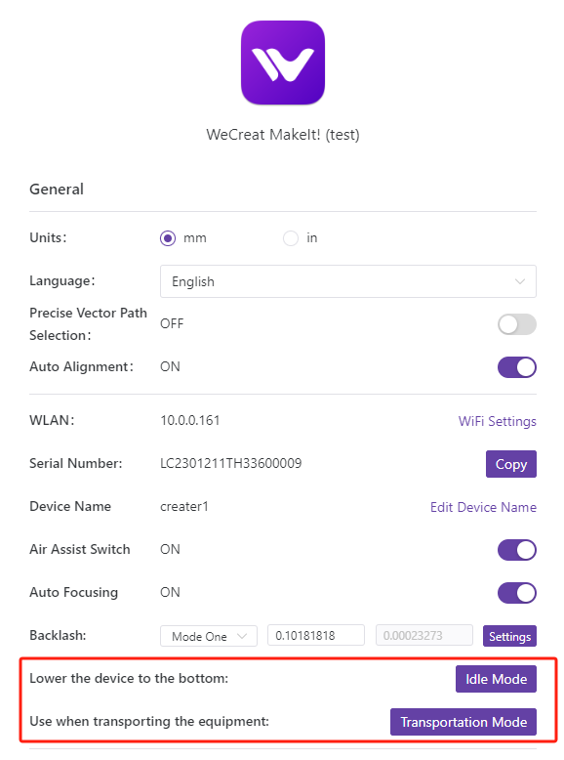Select the in units radio button
The height and width of the screenshot is (760, 564).
291,238
